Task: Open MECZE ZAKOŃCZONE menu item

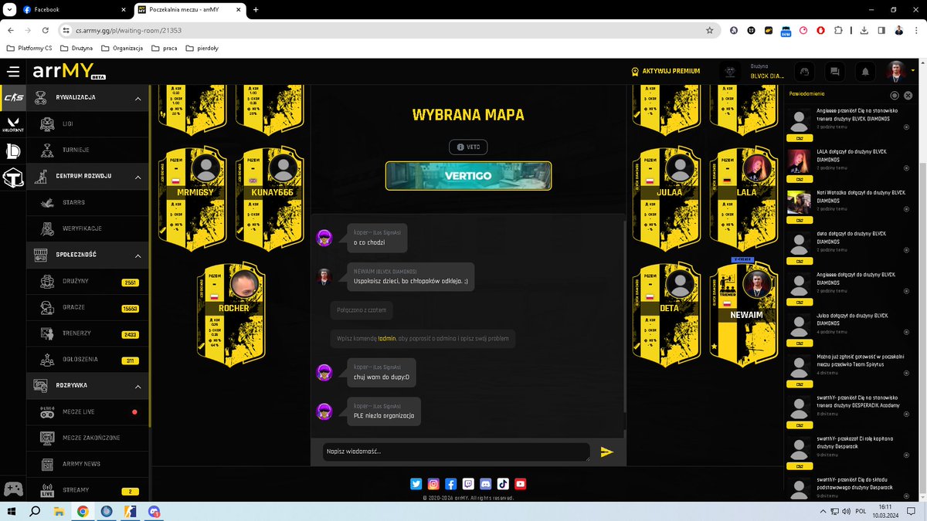Action: tap(87, 438)
